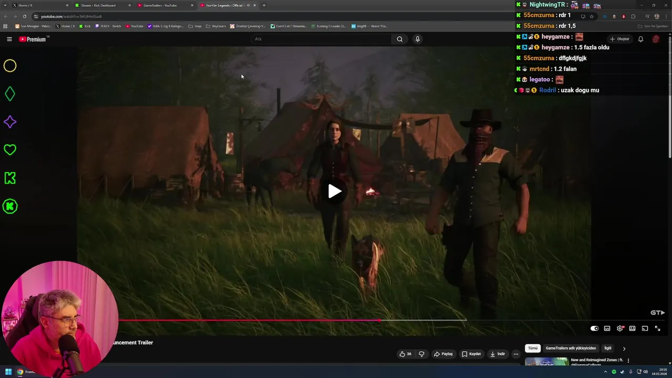Open the volume control in system tray

point(645,372)
